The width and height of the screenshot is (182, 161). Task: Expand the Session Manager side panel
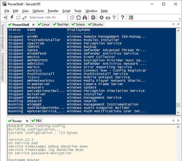click(3, 37)
